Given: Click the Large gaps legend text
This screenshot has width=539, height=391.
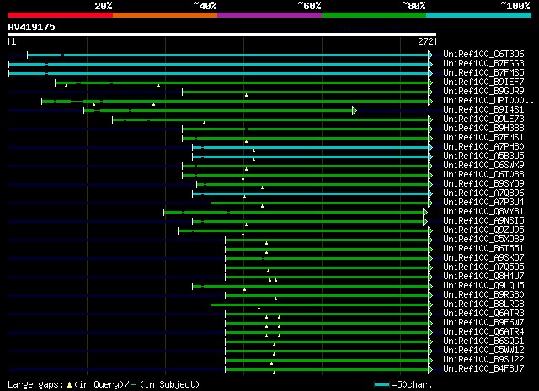Looking at the screenshot, I should point(104,384).
